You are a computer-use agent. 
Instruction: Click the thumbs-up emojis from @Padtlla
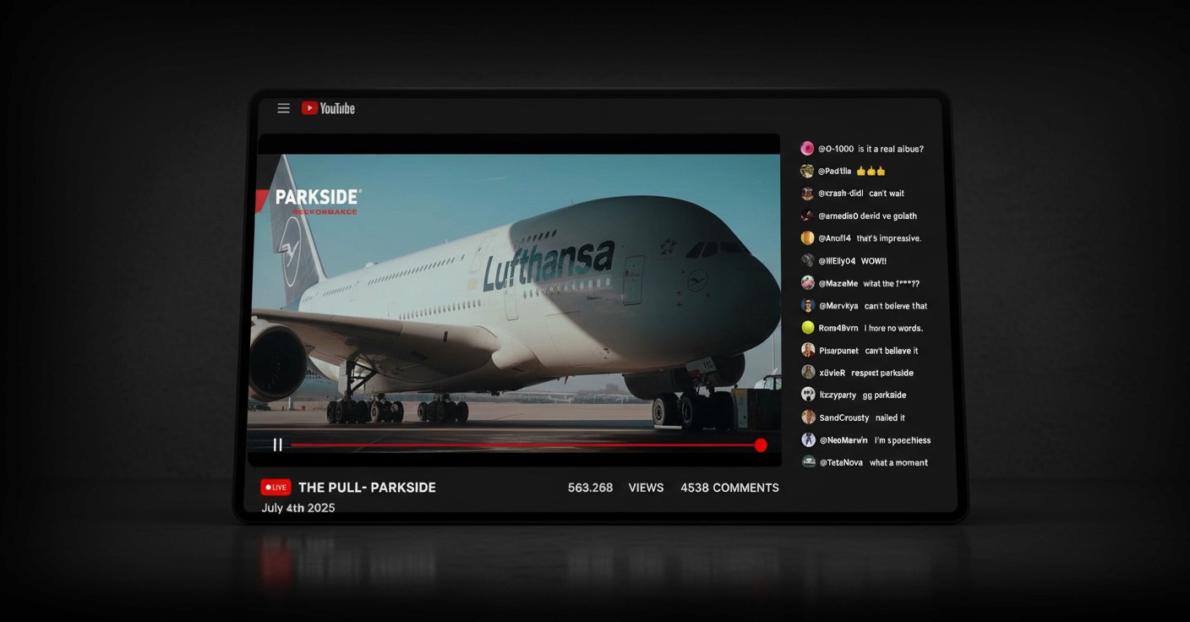click(871, 171)
